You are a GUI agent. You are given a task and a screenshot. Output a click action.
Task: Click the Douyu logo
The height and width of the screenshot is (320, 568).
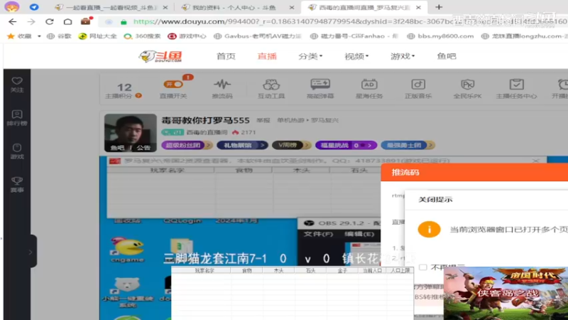160,56
